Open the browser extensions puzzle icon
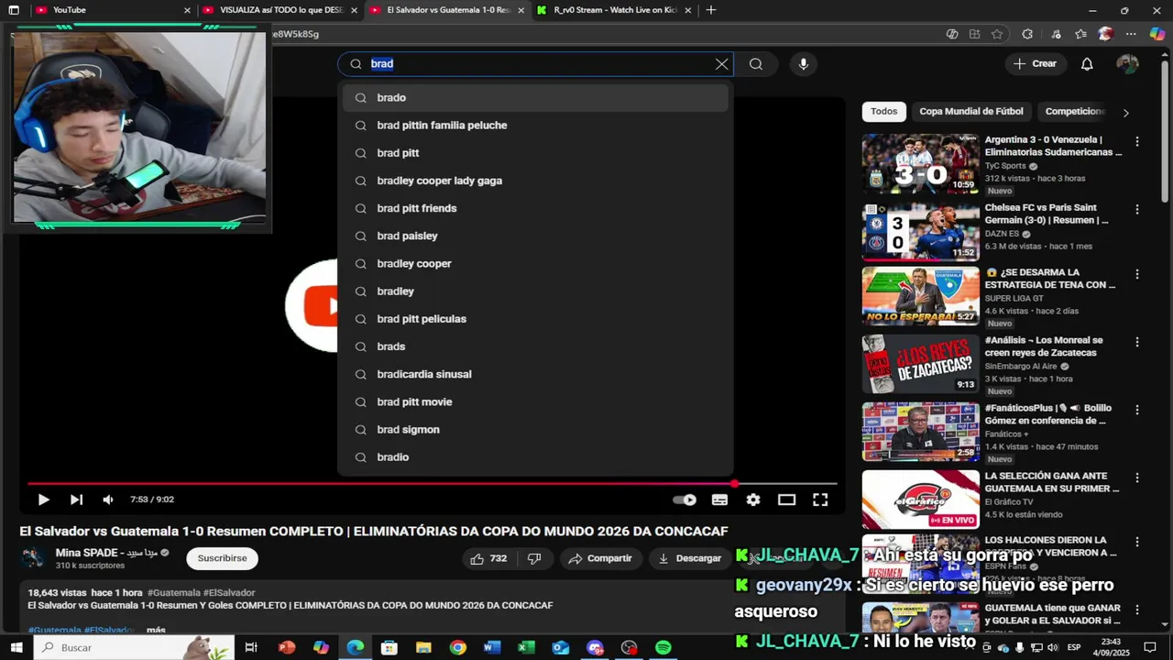1173x660 pixels. (1027, 34)
